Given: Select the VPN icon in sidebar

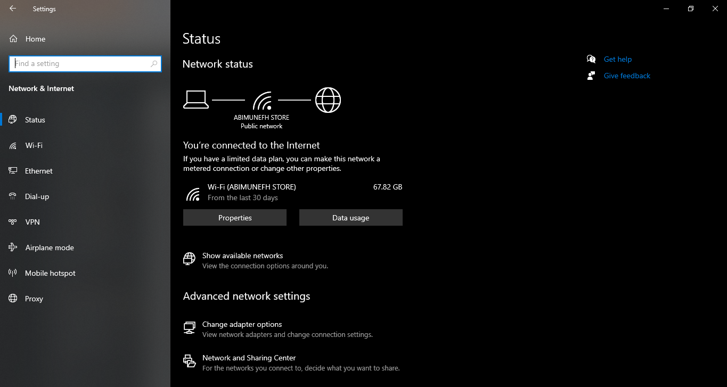Looking at the screenshot, I should point(13,222).
